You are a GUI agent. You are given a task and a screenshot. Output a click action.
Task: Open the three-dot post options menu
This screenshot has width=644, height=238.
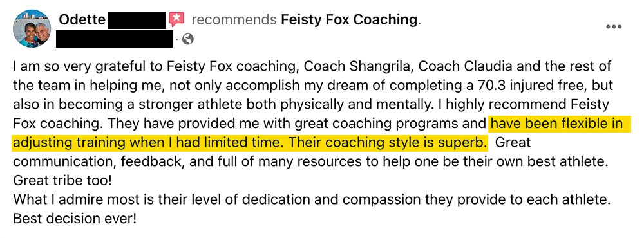[614, 27]
